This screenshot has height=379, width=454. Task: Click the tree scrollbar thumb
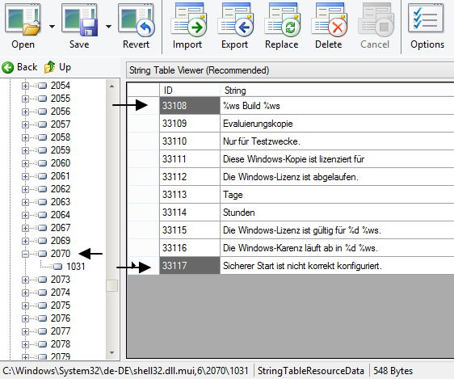coord(111,286)
